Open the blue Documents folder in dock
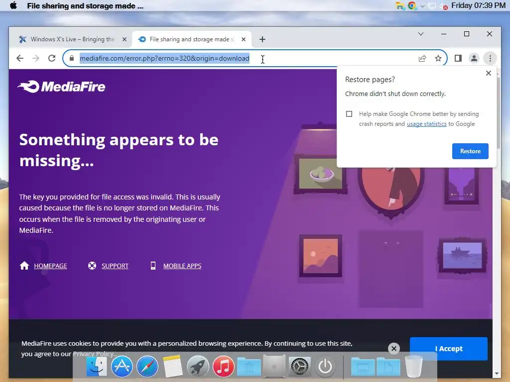 388,367
